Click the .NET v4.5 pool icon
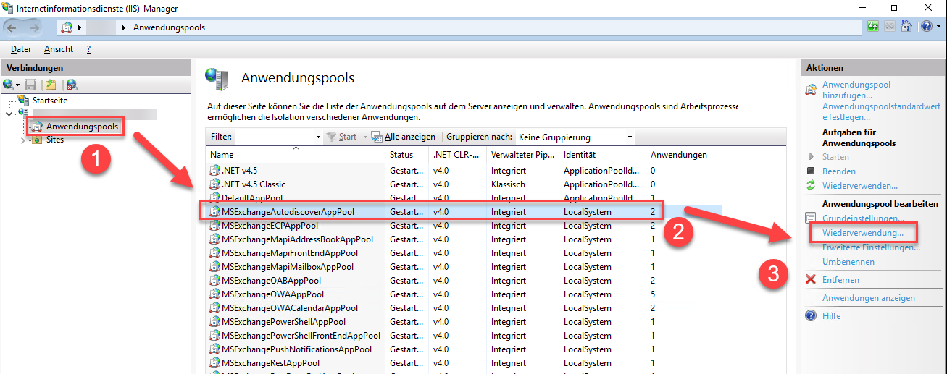This screenshot has width=947, height=374. (x=214, y=171)
